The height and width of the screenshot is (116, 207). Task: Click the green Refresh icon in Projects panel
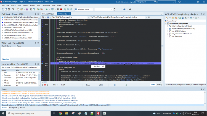[180, 18]
